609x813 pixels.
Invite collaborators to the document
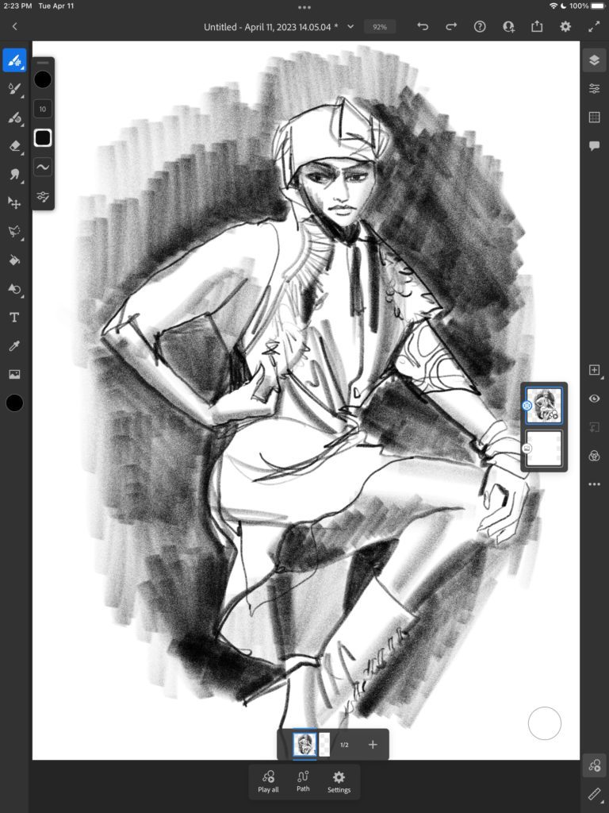(x=508, y=26)
